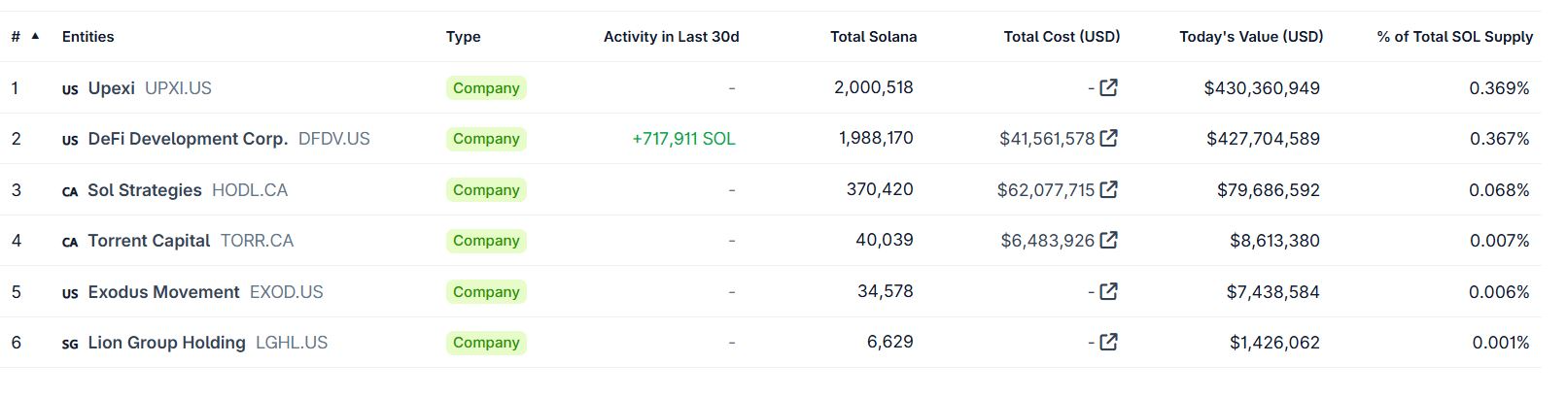
Task: Open the Sol Strategies entity link
Action: 145,190
